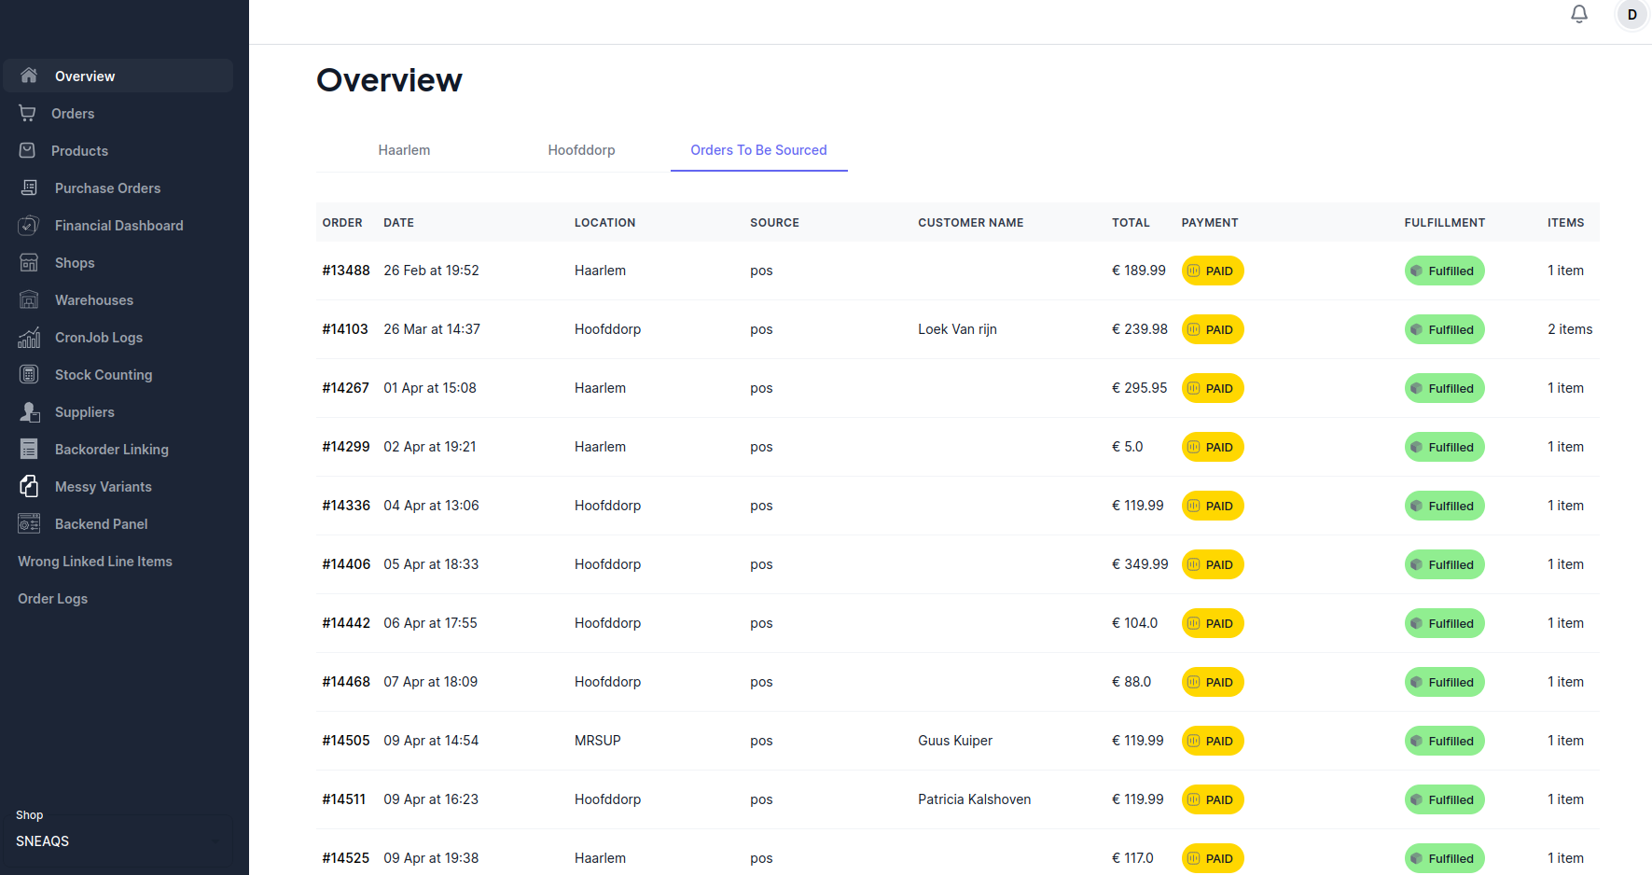Click the TOTAL column header
Viewport: 1652px width, 875px height.
(x=1131, y=223)
